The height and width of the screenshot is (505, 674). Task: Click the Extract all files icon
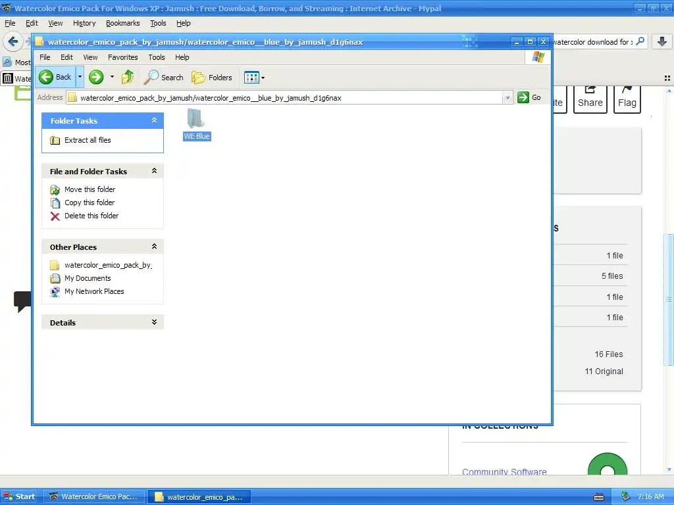pos(55,141)
